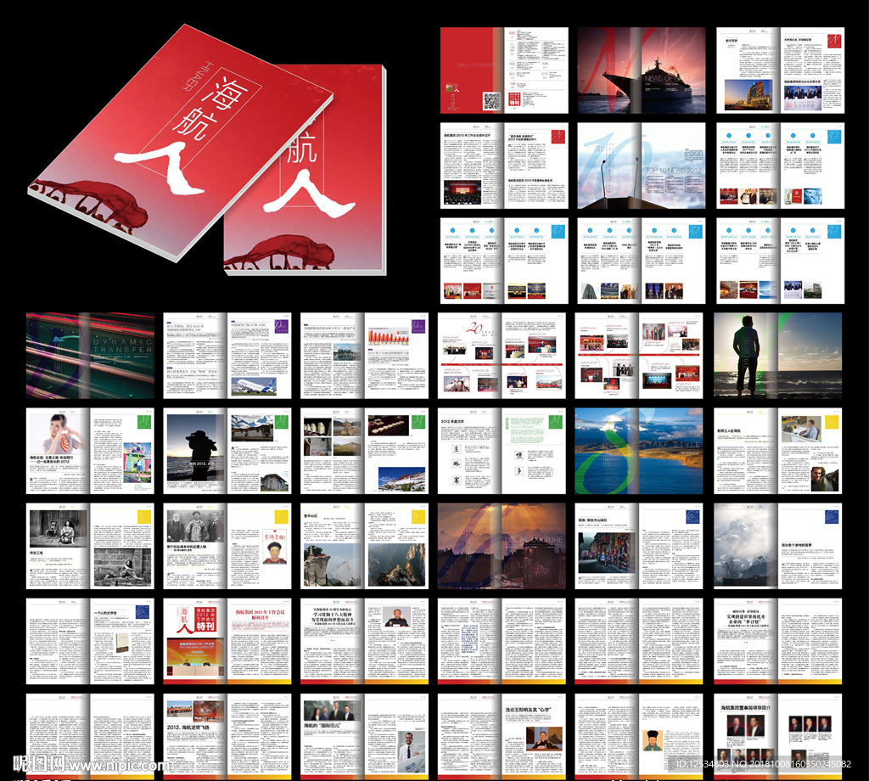Click the 2012, 海航逆势飞扬 headline

(x=188, y=727)
